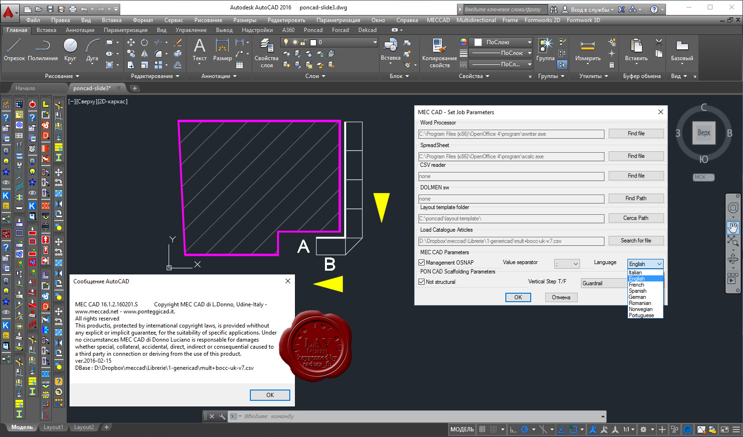Click the Search for file button
This screenshot has width=743, height=437.
[x=636, y=241]
